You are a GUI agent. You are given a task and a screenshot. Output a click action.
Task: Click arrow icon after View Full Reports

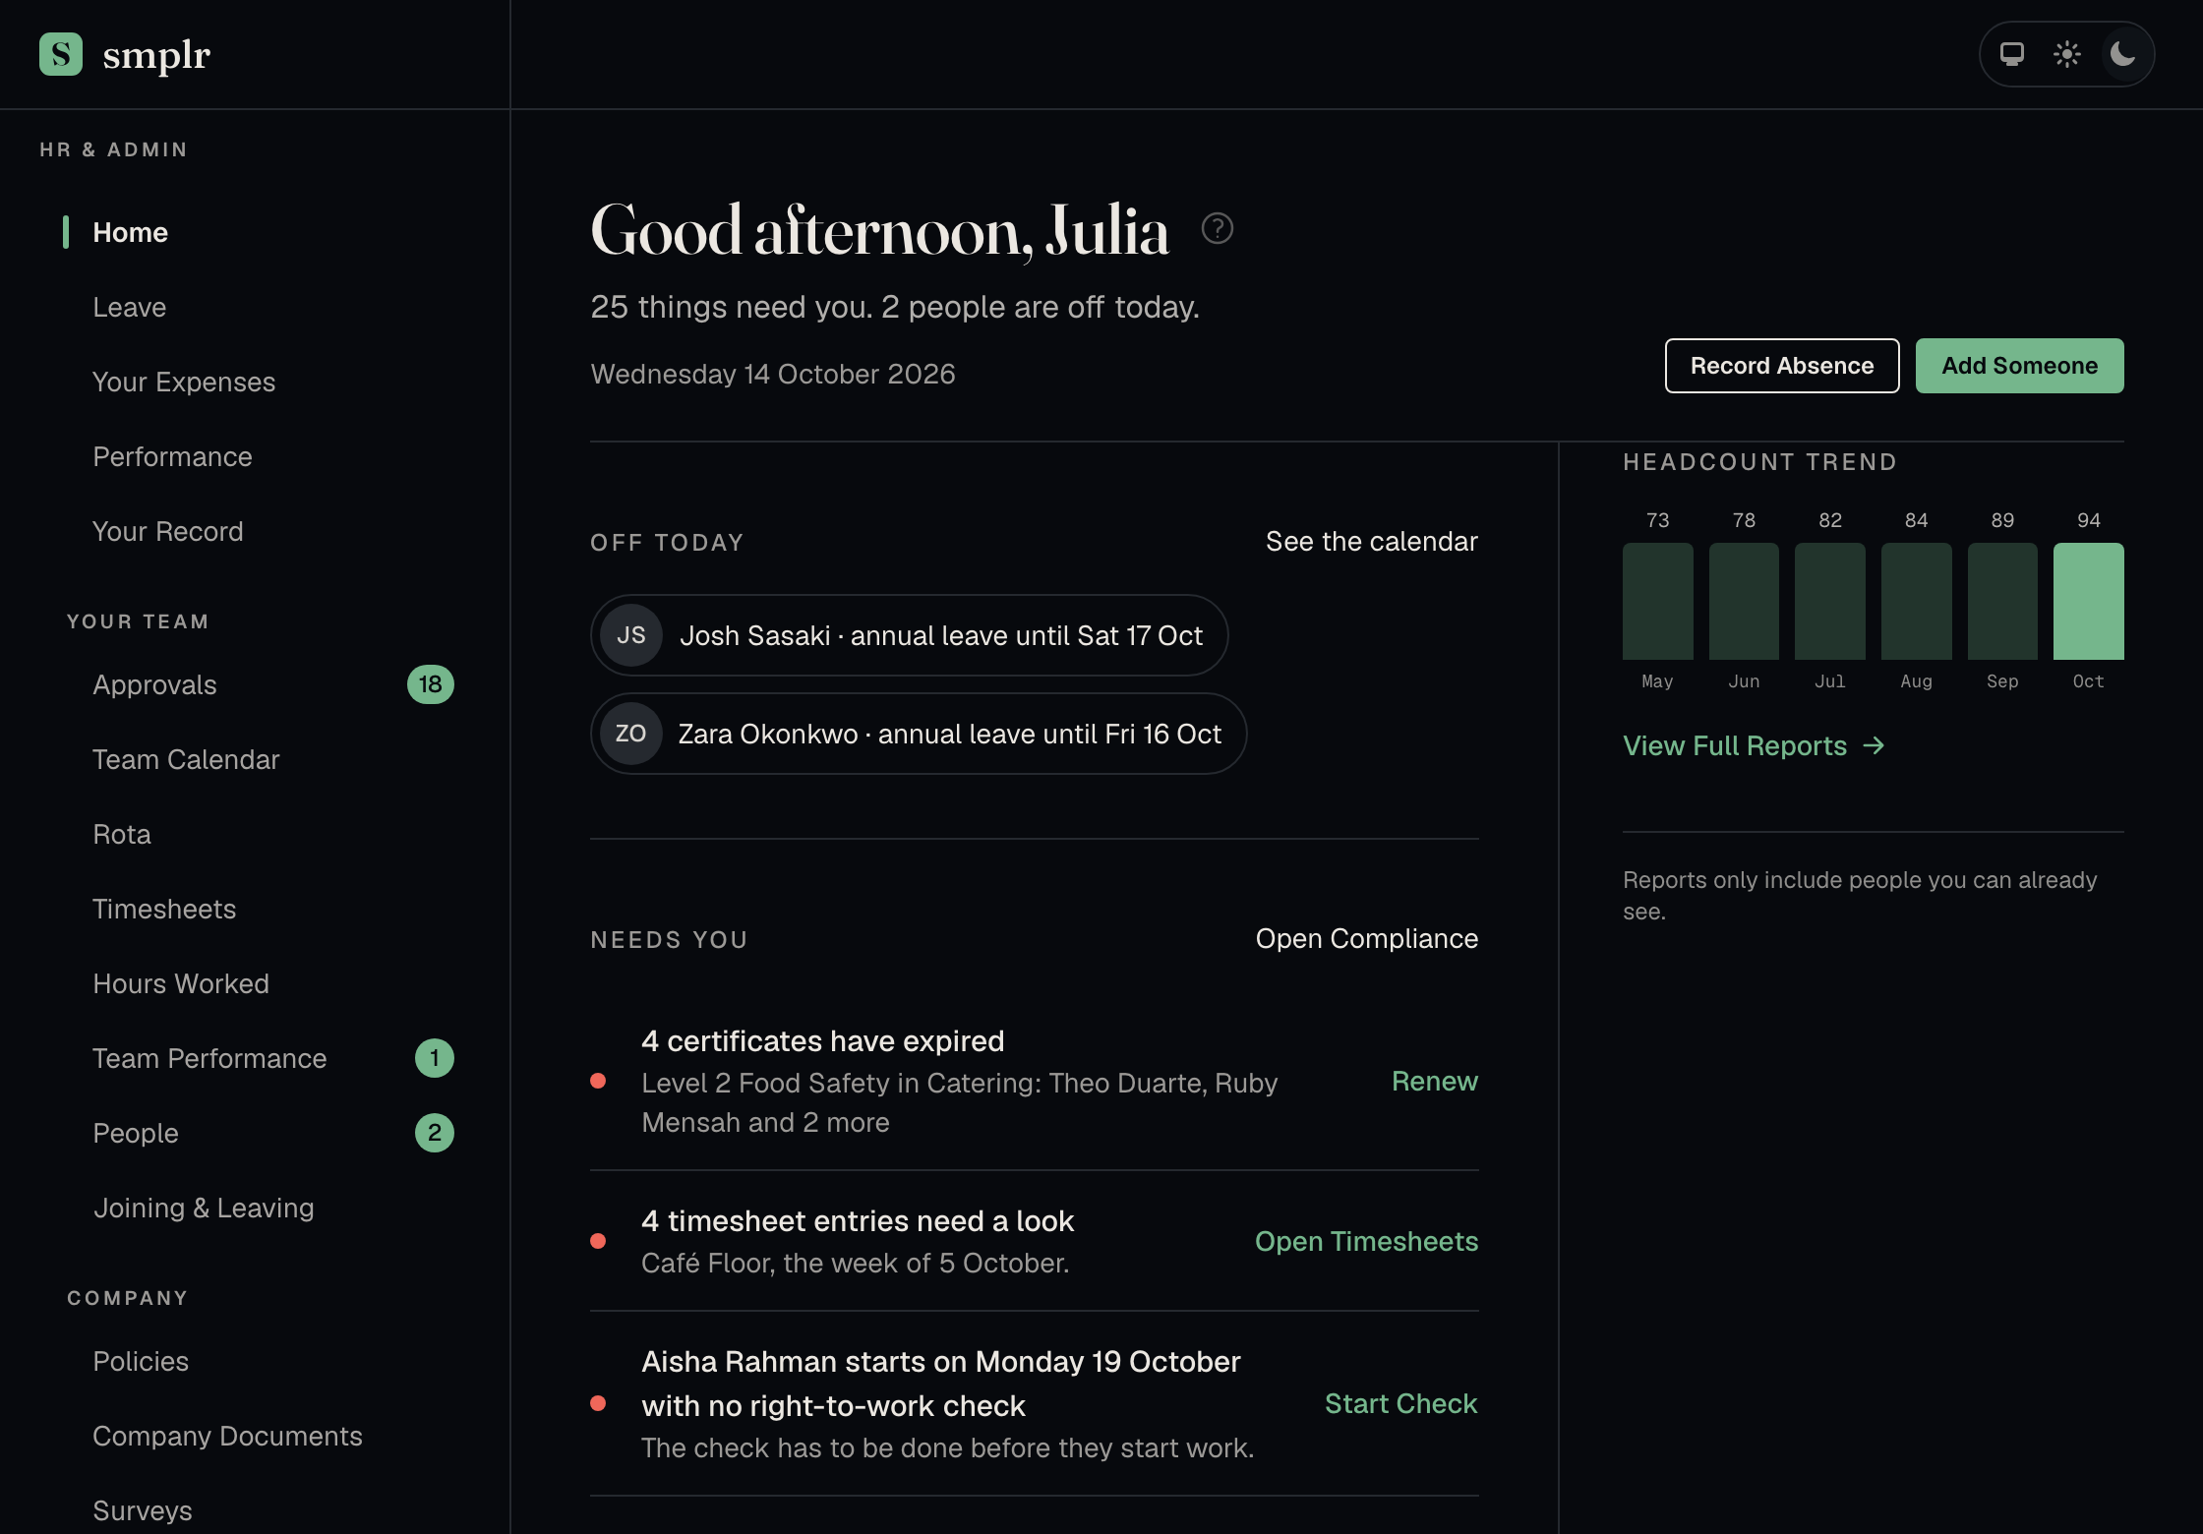coord(1875,746)
